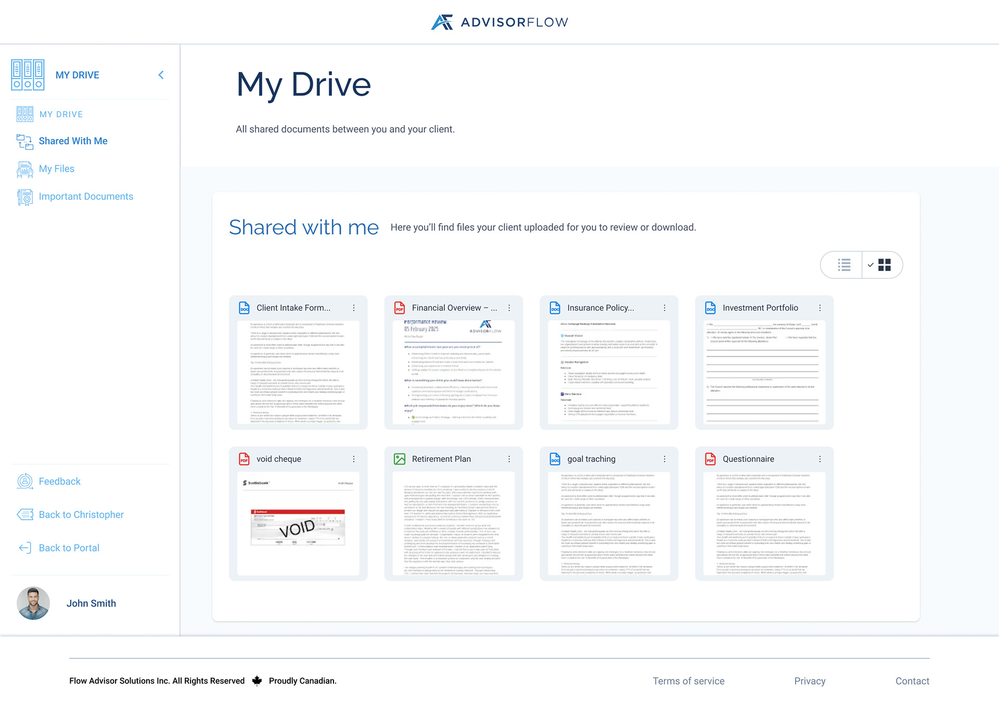Click the My Drive icon at sidebar top
Screen dimensions: 999x710
pyautogui.click(x=28, y=74)
